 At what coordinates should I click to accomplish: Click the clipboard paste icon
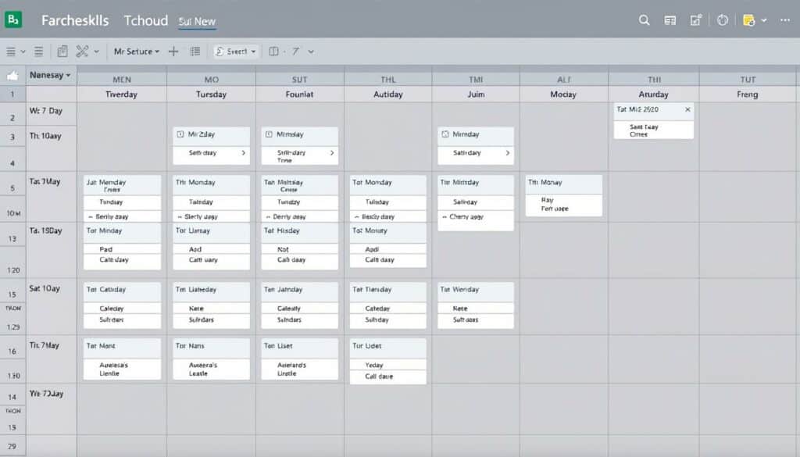point(62,51)
